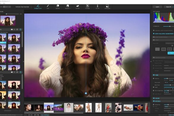Image resolution: width=174 pixels, height=116 pixels.
Task: Click the first crop grid overlay icon
Action: tap(157, 49)
